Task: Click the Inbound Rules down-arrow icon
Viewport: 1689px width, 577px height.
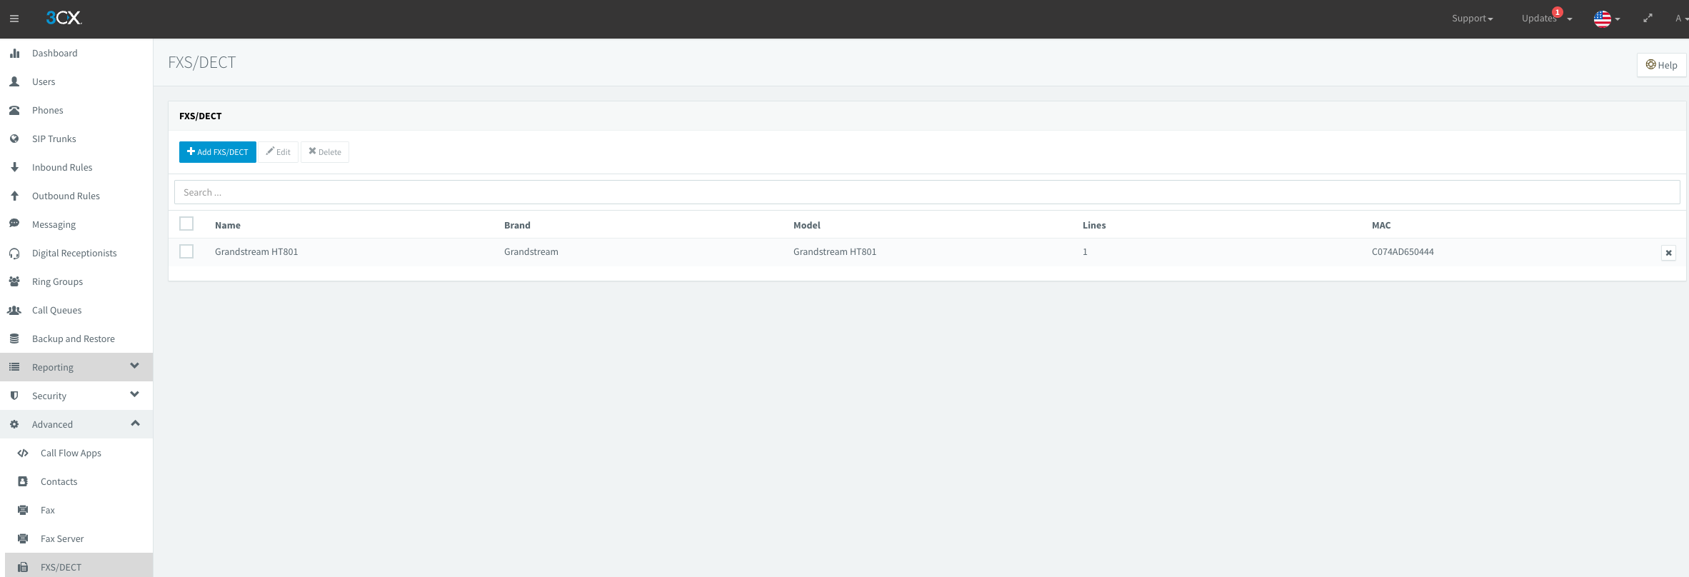Action: point(14,167)
